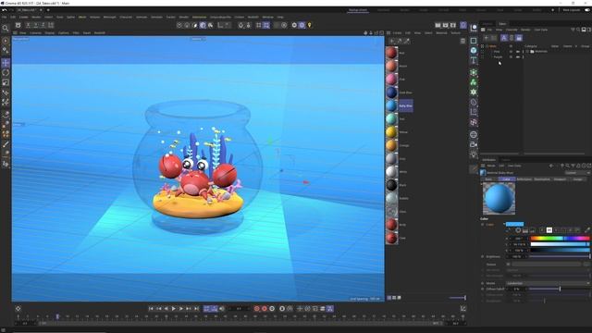This screenshot has height=333, width=592.
Task: Click the Auto Take 'A' icon
Action: 503,38
